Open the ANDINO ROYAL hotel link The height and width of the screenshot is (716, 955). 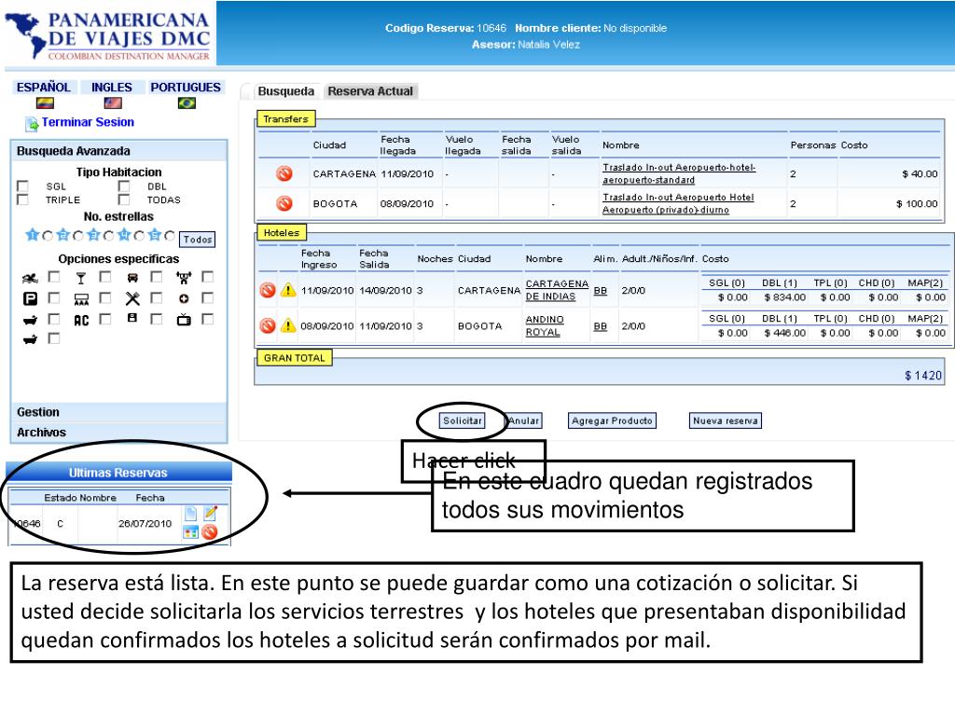545,325
